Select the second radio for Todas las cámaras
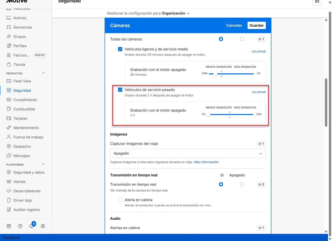The image size is (332, 241). (x=242, y=39)
